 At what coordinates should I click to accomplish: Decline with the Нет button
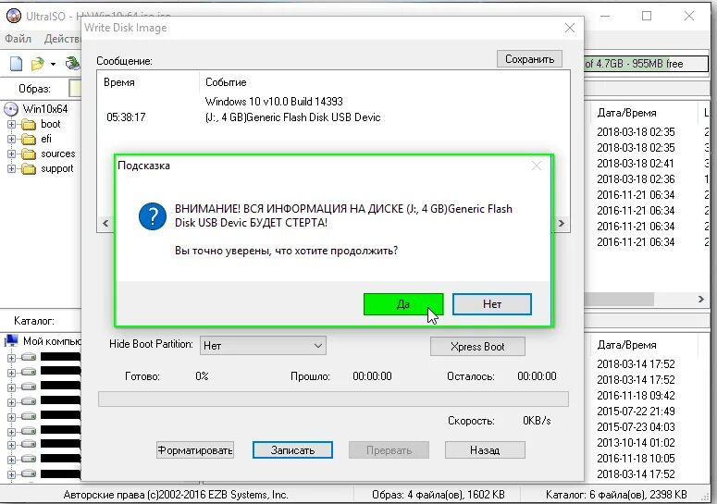tap(492, 304)
